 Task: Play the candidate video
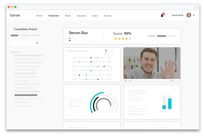[126, 80]
